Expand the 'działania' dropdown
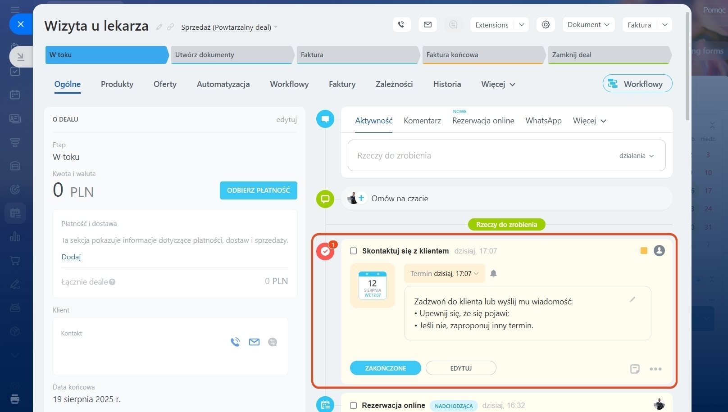This screenshot has height=412, width=728. 636,156
